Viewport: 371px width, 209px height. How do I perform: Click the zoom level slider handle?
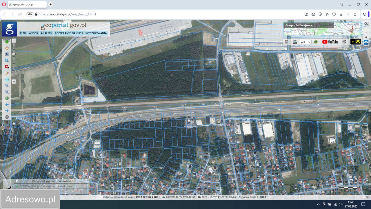pyautogui.click(x=14, y=54)
